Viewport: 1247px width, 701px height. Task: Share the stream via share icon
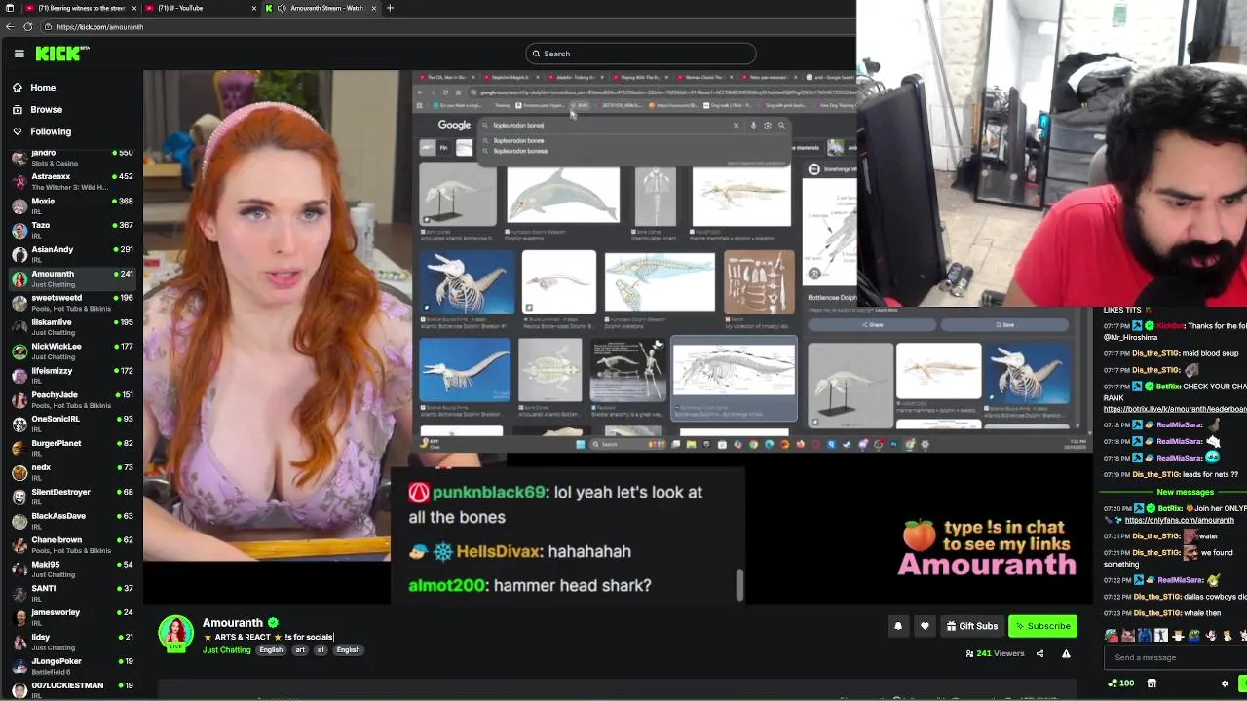point(1039,653)
